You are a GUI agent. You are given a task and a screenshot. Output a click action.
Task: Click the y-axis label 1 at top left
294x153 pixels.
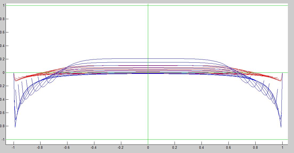click(x=4, y=5)
